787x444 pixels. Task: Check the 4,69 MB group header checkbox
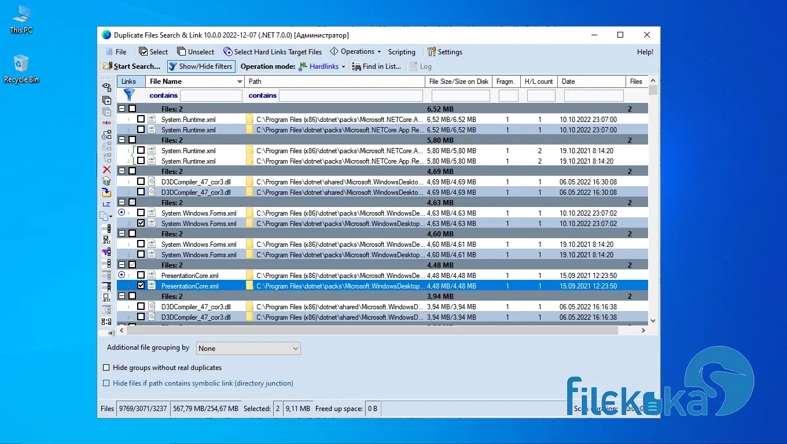133,171
